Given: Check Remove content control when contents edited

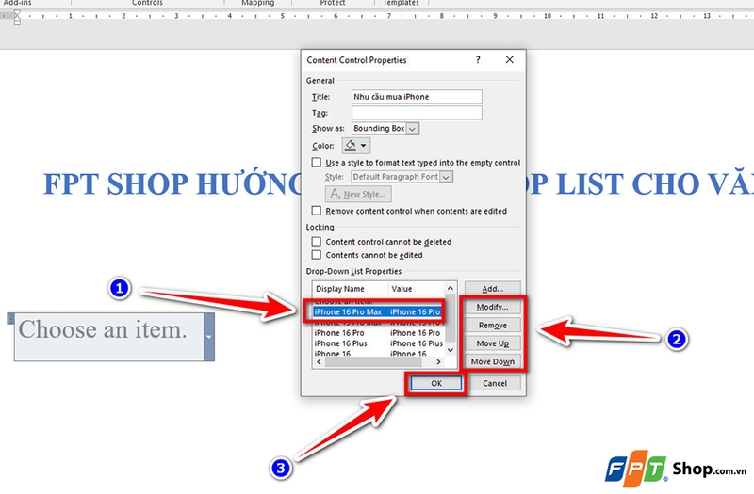Looking at the screenshot, I should click(317, 211).
